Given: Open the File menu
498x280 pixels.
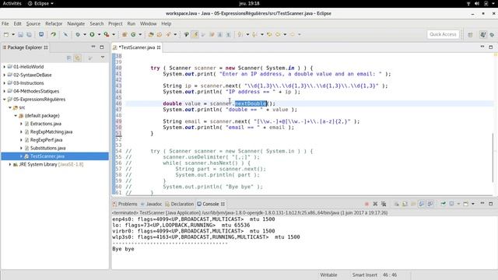Looking at the screenshot, I should [x=5, y=23].
